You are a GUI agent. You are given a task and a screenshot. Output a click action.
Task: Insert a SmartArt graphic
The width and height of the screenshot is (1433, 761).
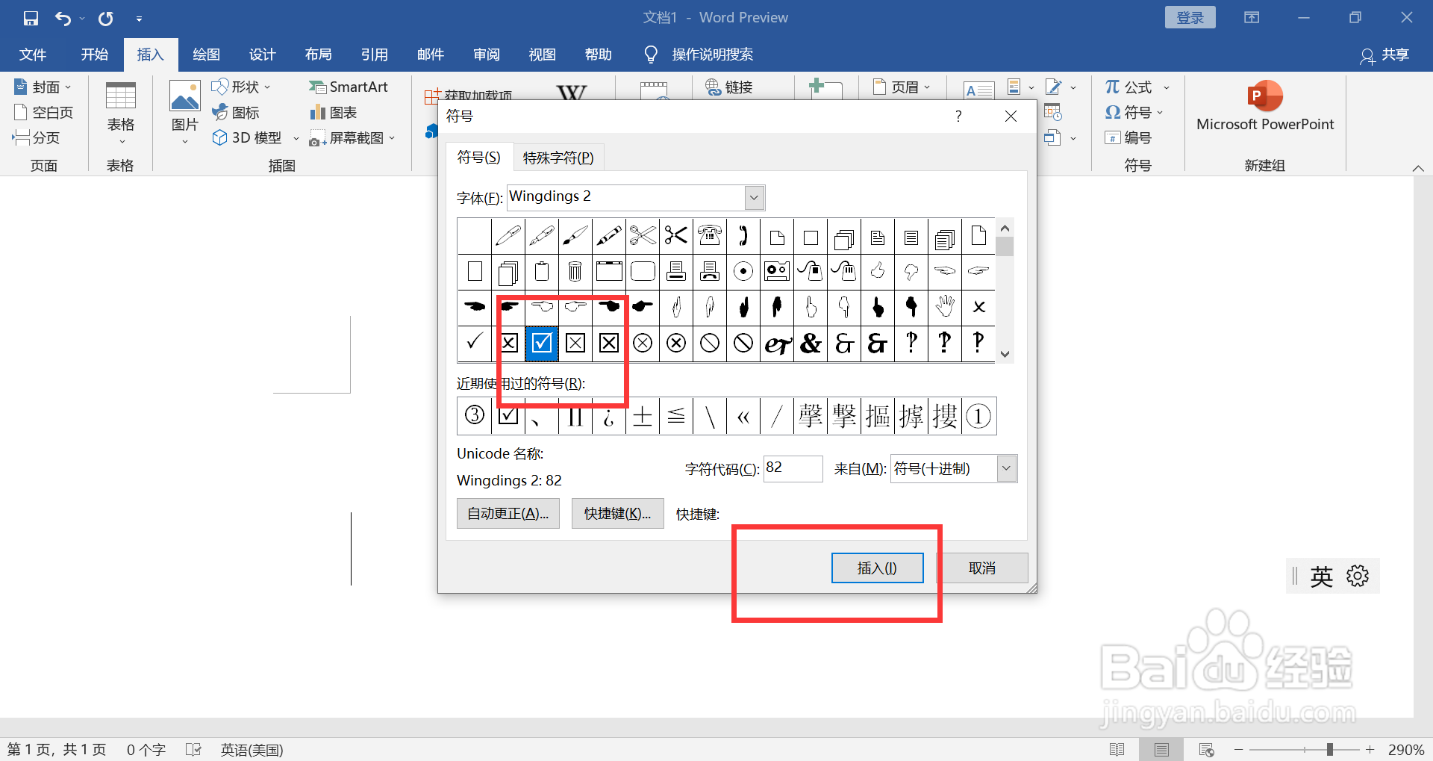click(349, 87)
